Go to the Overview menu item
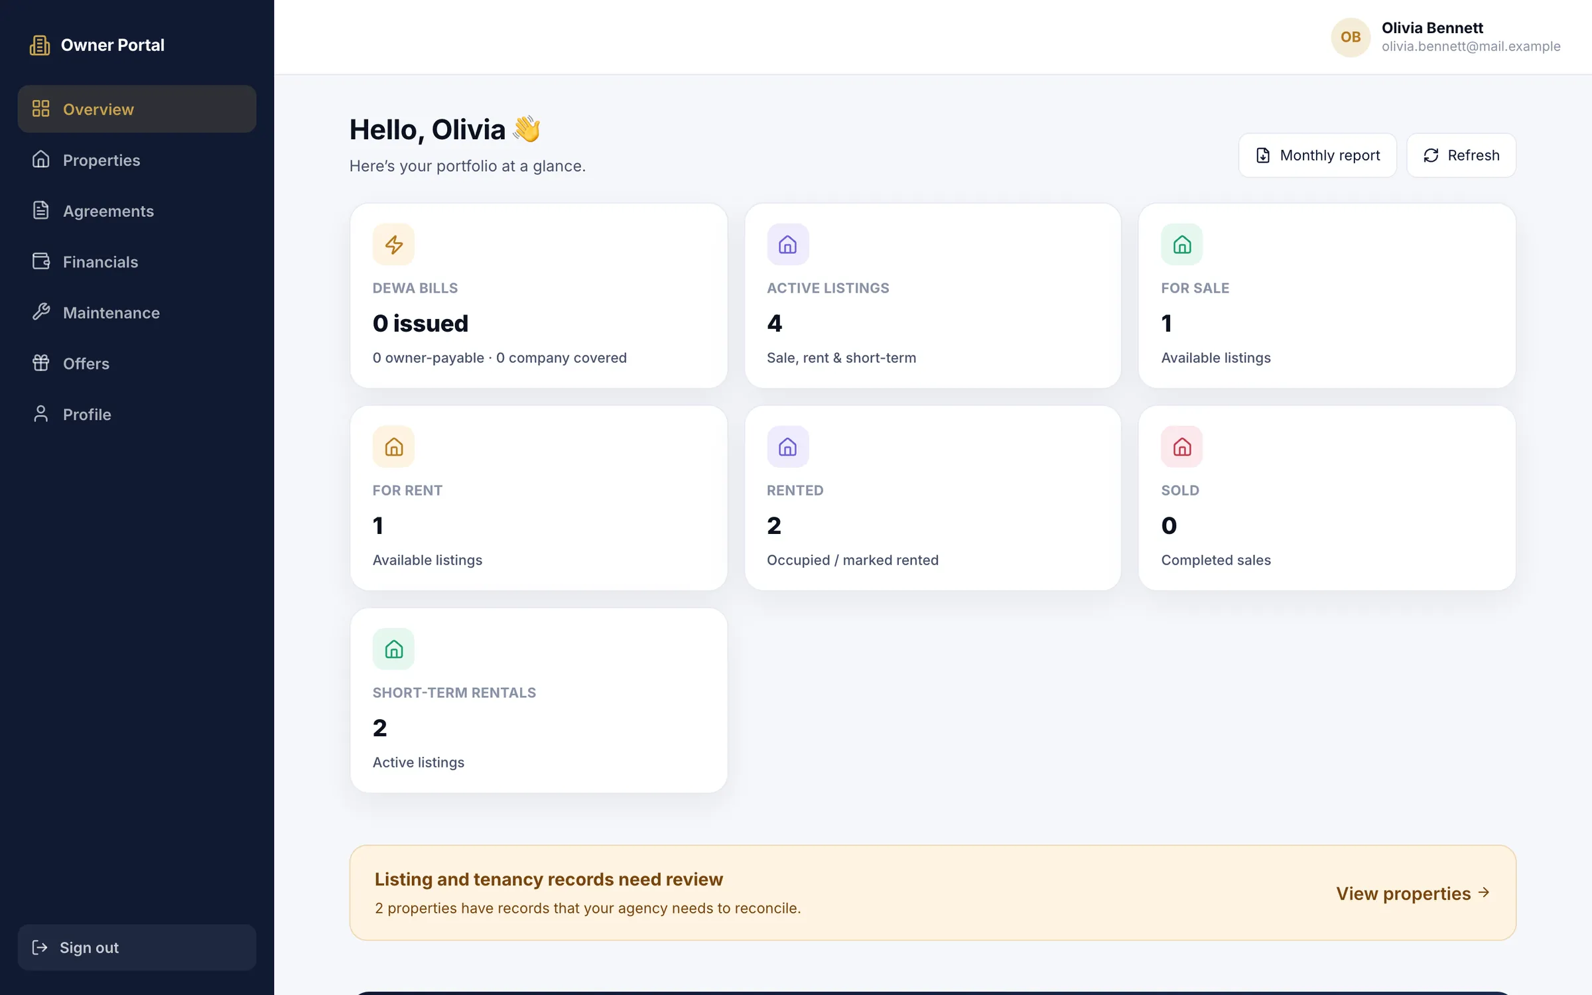Viewport: 1592px width, 995px height. 137,109
